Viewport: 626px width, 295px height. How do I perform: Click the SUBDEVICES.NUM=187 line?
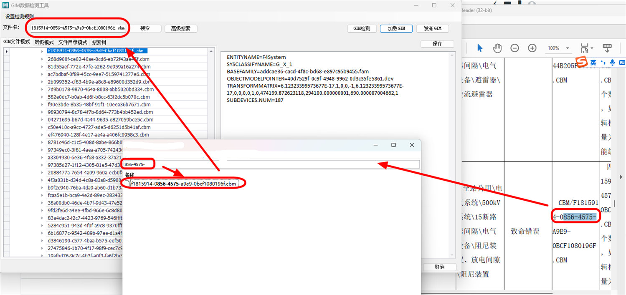(255, 100)
